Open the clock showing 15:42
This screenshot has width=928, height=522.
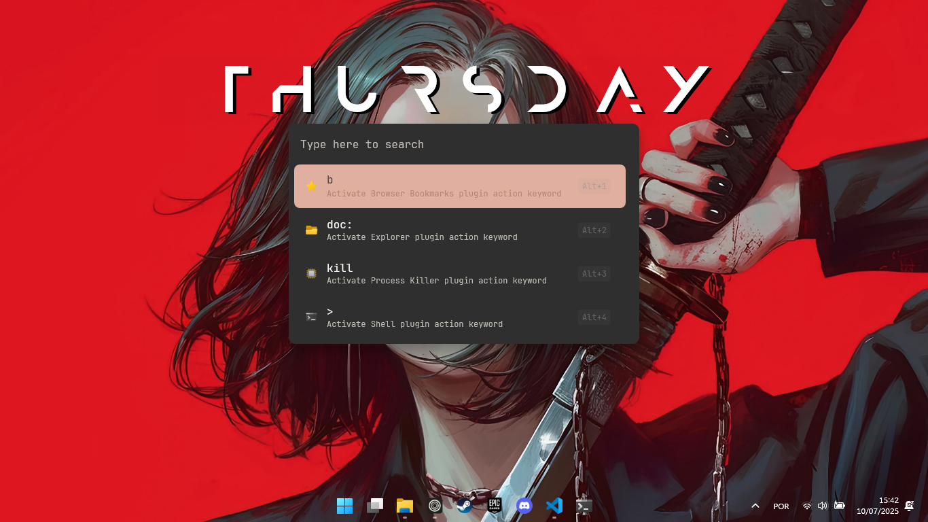click(877, 506)
